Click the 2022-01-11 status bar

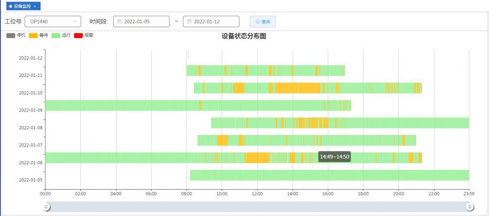[x=266, y=71]
